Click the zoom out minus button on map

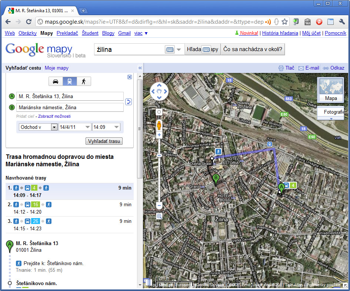(x=159, y=205)
